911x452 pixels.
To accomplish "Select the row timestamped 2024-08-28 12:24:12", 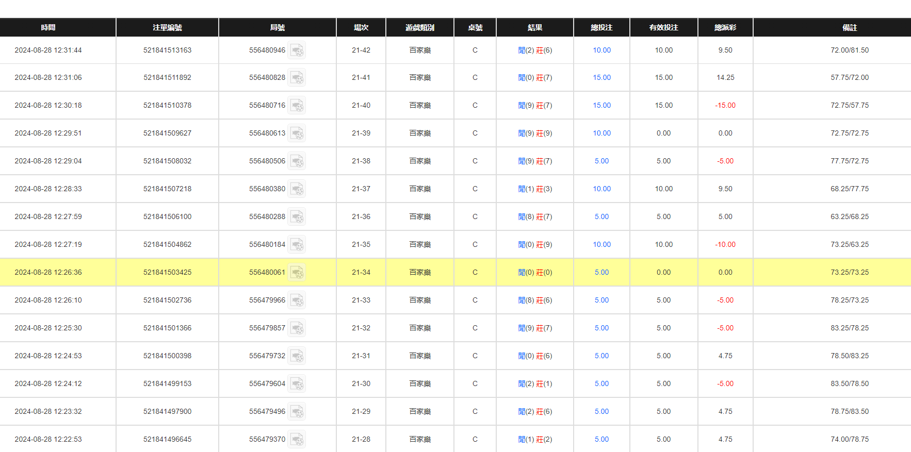I will pos(48,384).
